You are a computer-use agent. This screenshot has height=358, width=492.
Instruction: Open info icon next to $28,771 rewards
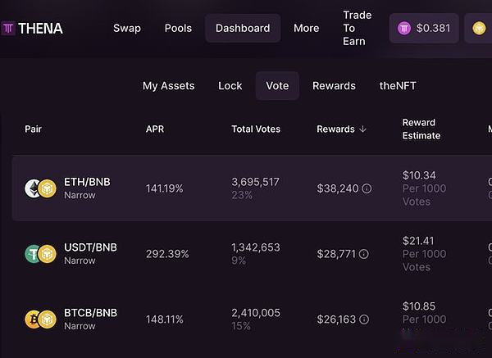363,254
